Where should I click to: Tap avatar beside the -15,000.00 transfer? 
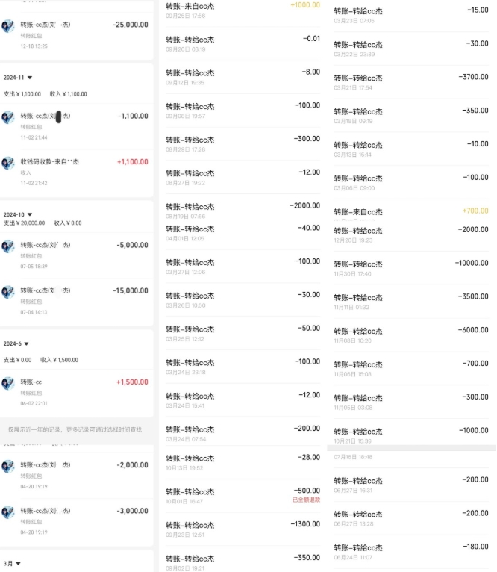click(x=8, y=292)
